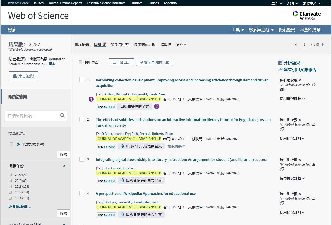Go to 檢索歷史 page
Screen dimensions: 332x225
(287, 30)
